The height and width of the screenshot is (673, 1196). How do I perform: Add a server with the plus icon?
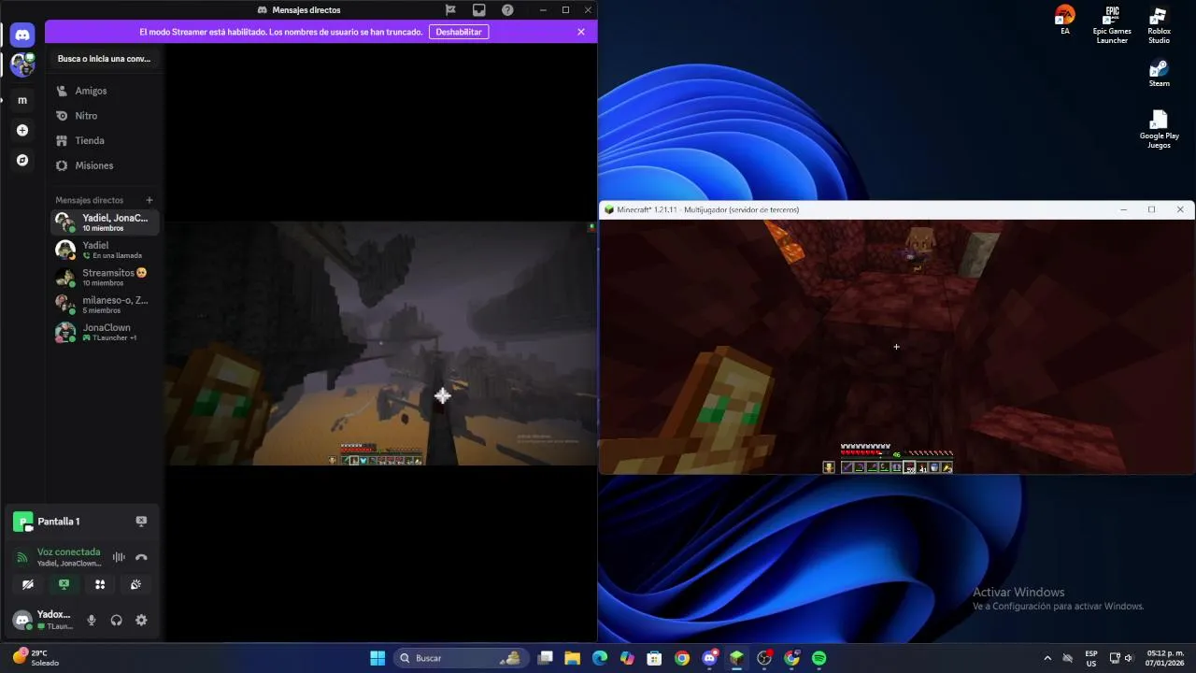(x=22, y=131)
